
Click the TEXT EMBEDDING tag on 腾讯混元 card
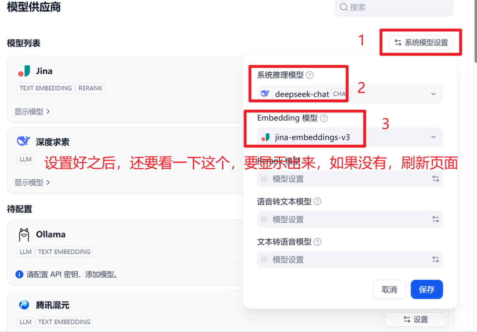(x=64, y=322)
